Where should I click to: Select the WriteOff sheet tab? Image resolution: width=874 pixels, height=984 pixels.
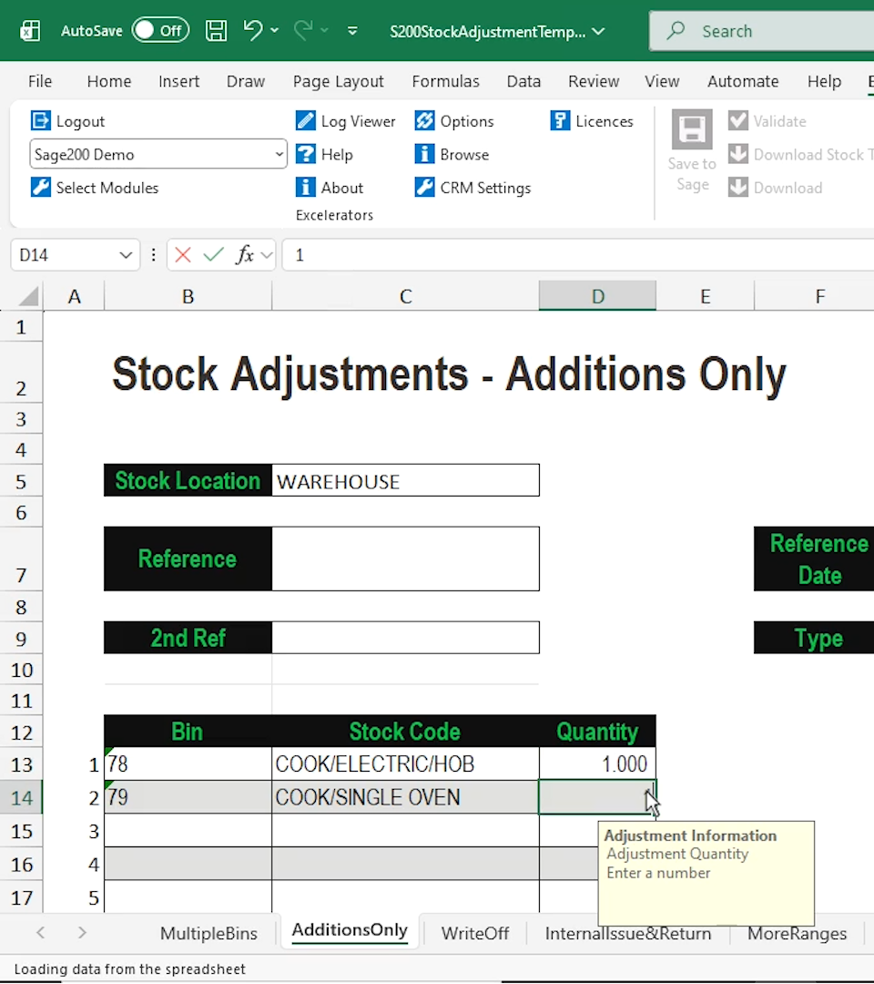pos(474,932)
